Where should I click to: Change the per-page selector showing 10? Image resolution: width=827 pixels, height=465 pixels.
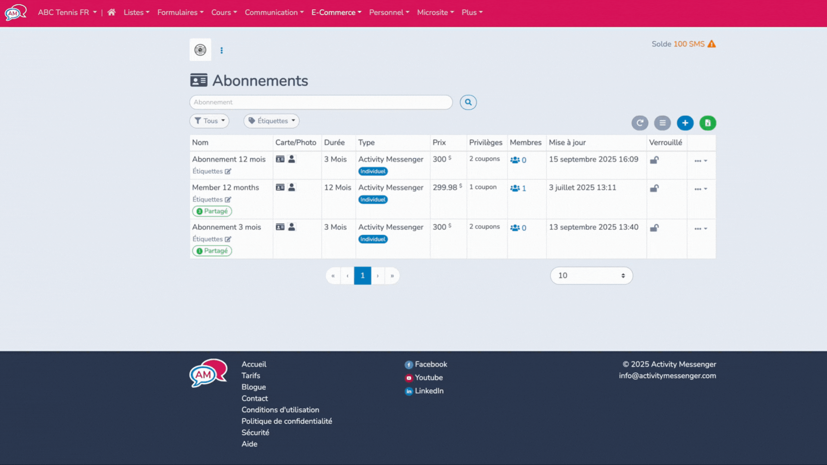click(x=591, y=276)
